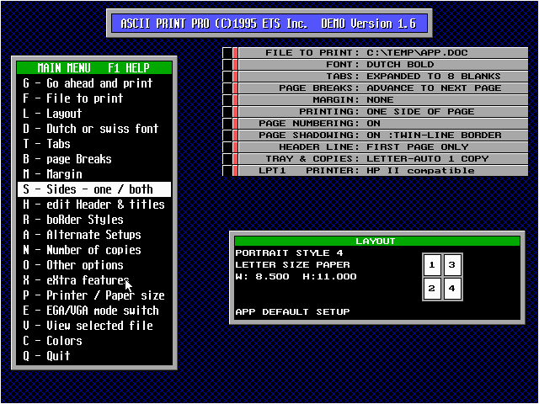Click the red marker beside FILE TO PRINT
Image resolution: width=539 pixels, height=404 pixels.
[x=235, y=52]
